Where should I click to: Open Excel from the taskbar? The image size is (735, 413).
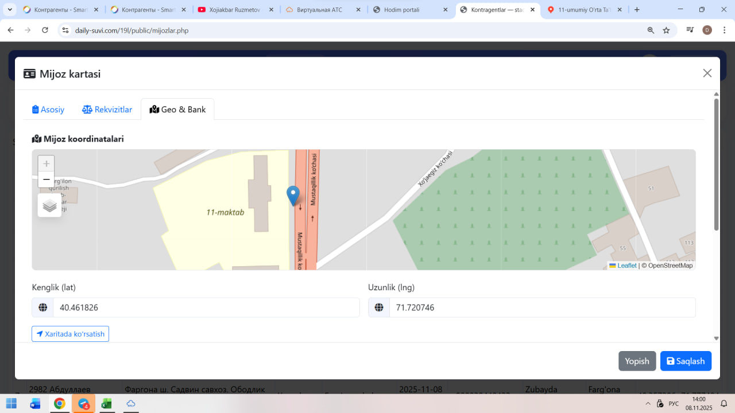[106, 404]
